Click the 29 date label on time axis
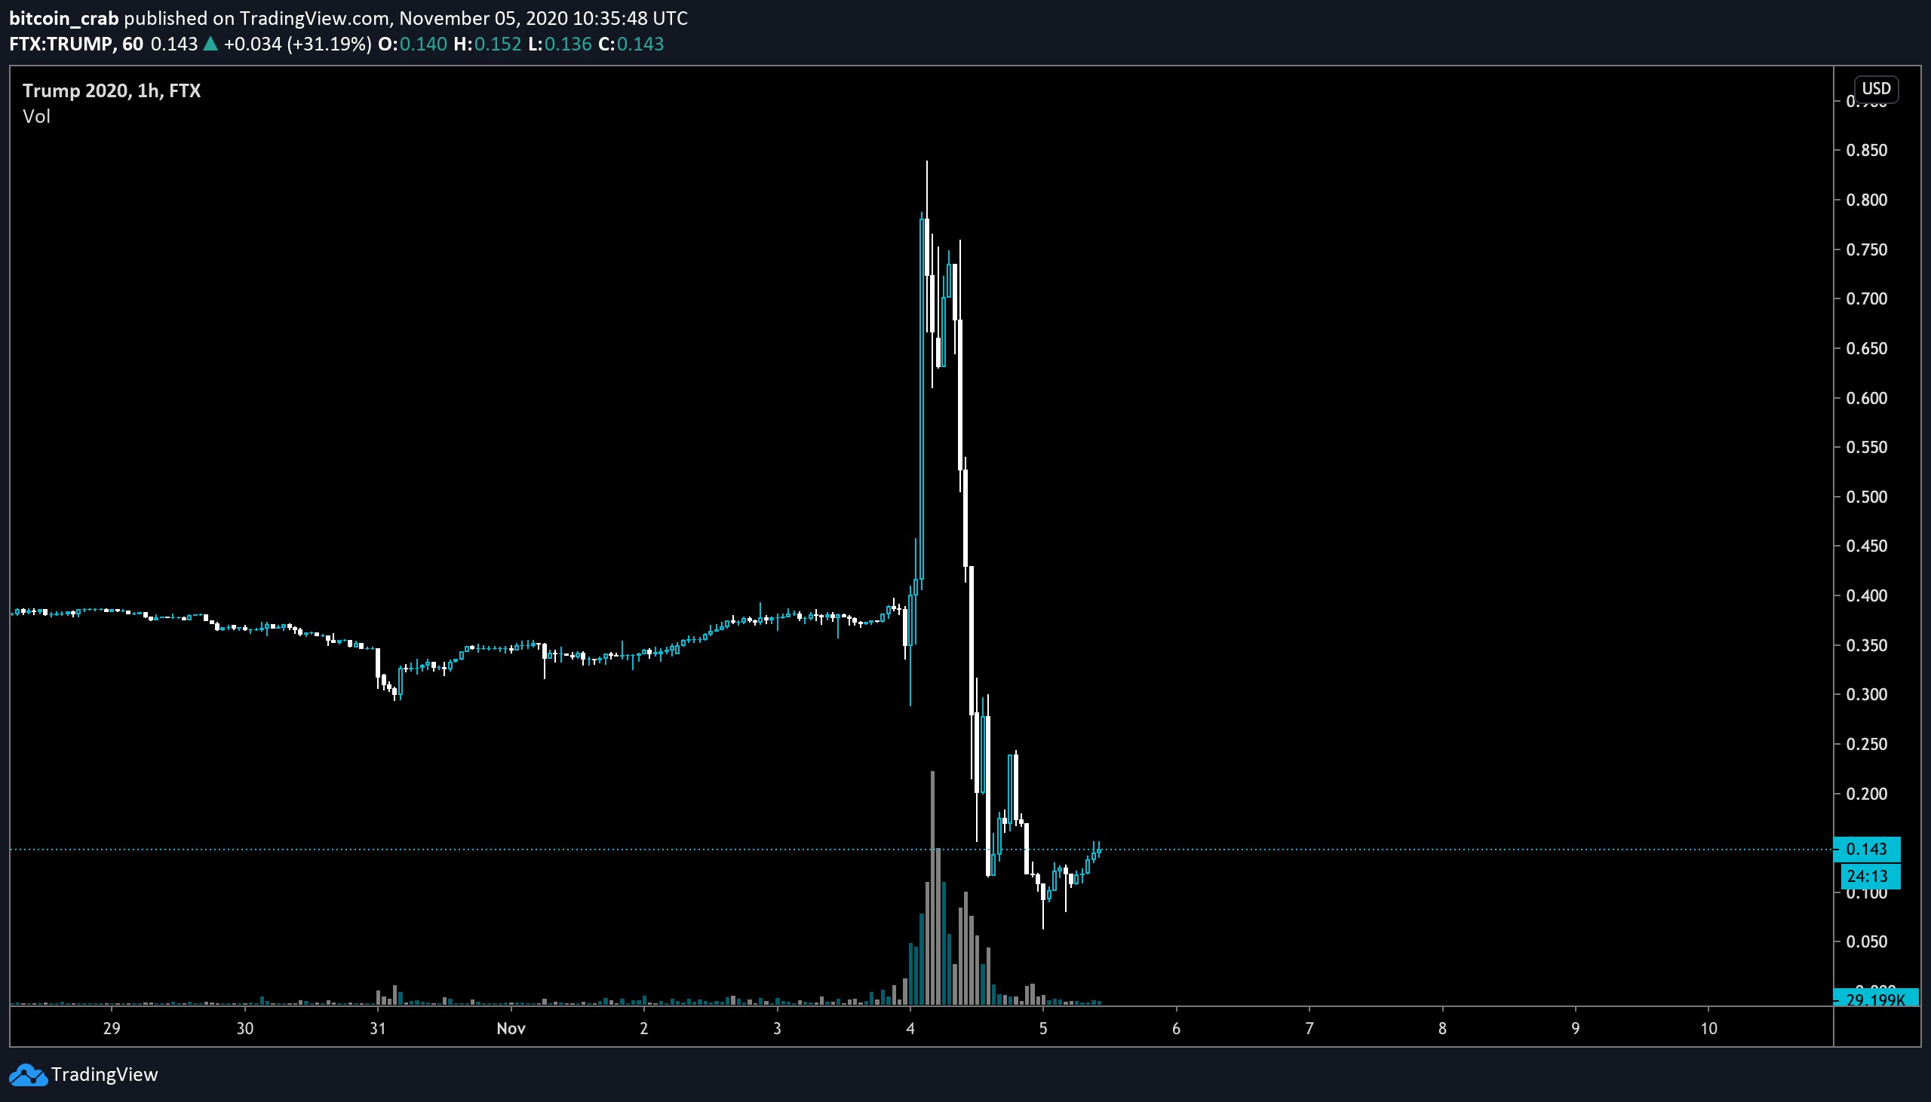1931x1102 pixels. point(112,1029)
